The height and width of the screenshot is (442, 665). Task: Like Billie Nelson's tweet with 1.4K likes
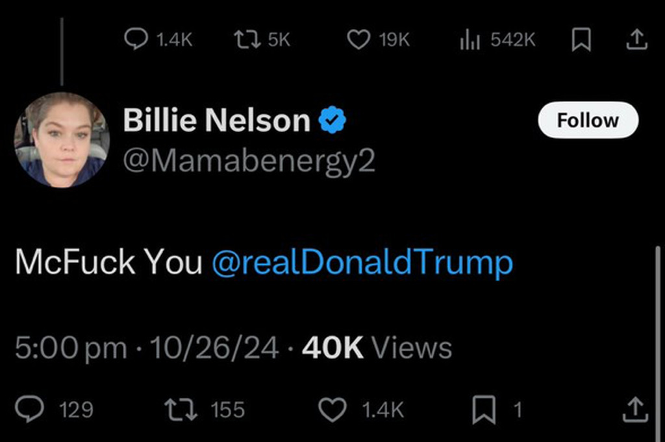click(x=331, y=409)
